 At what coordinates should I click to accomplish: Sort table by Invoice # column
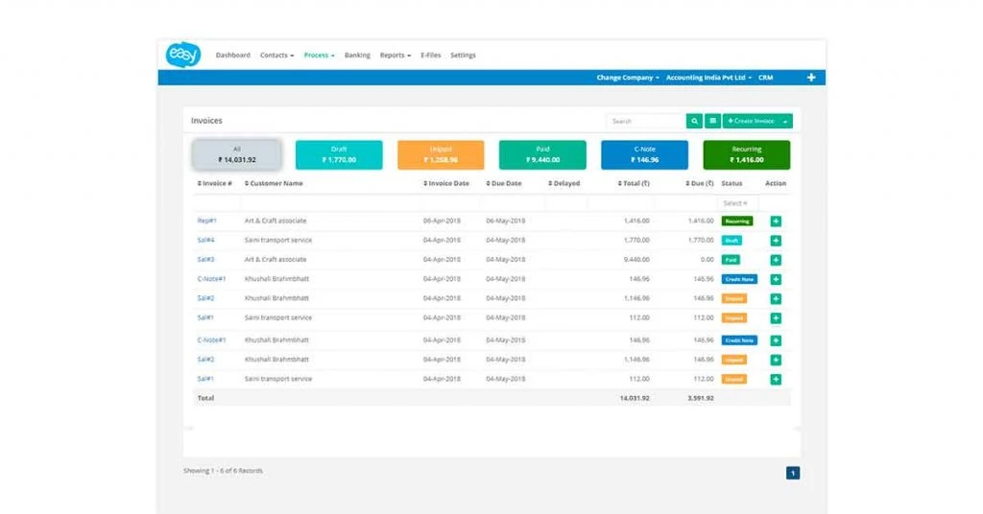click(x=214, y=183)
